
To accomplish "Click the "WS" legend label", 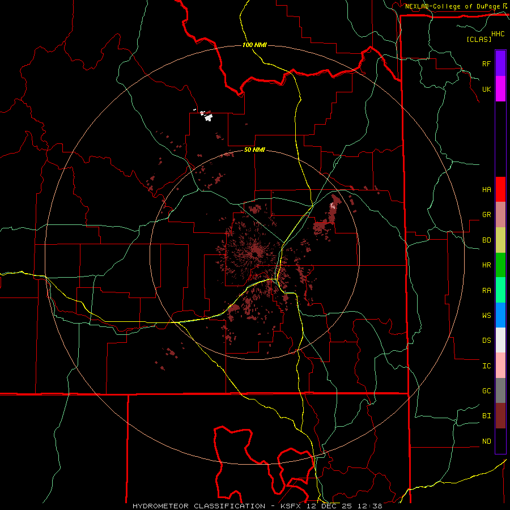I will pyautogui.click(x=486, y=316).
